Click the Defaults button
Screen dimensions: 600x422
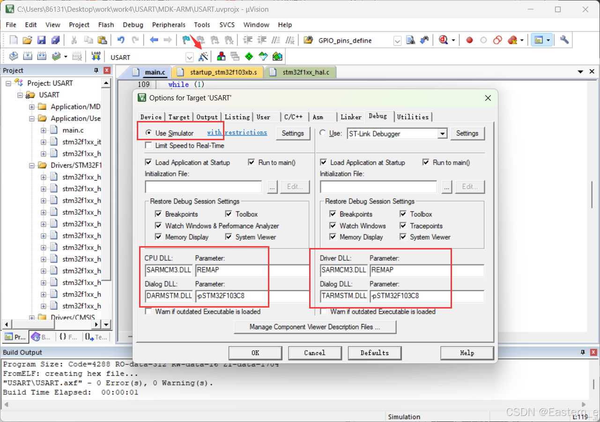point(375,353)
